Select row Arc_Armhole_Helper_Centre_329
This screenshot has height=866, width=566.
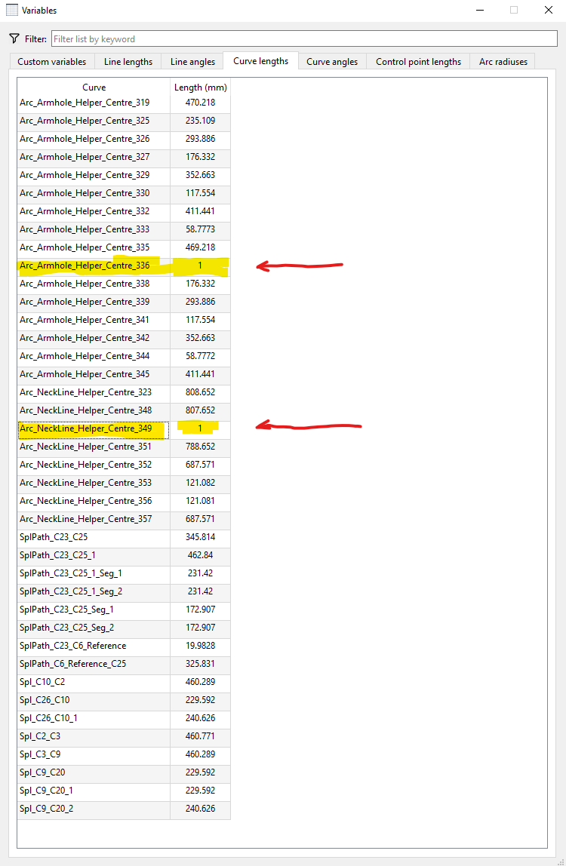pos(124,175)
